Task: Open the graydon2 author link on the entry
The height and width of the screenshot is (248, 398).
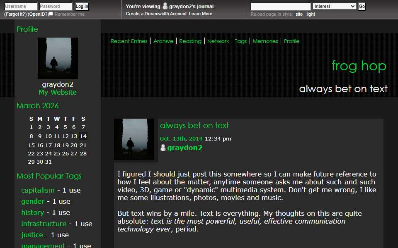Action: 184,148
